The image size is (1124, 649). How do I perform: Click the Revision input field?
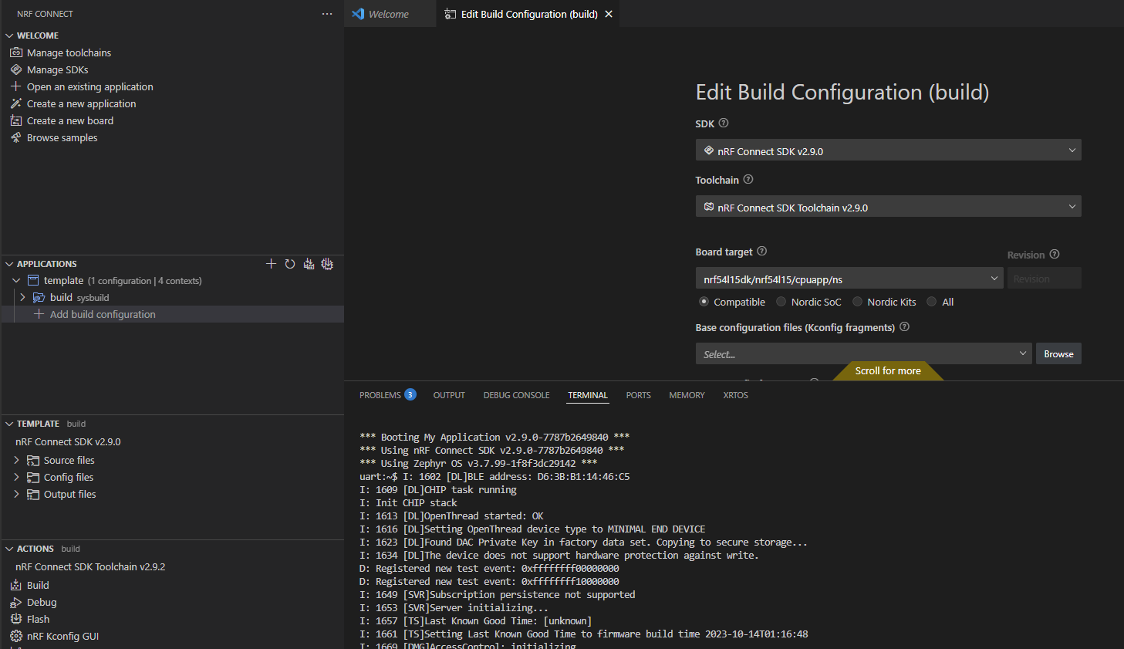pos(1044,279)
